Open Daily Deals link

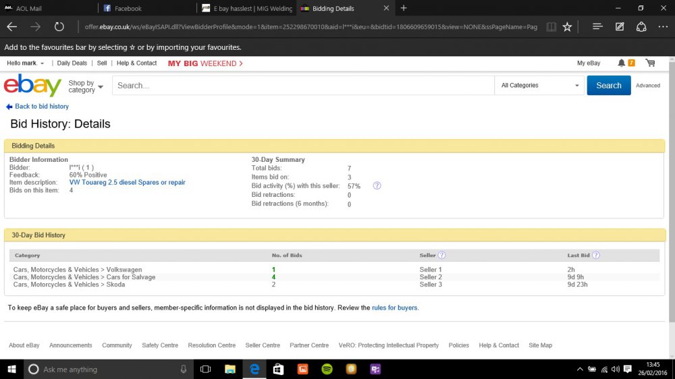(x=72, y=63)
